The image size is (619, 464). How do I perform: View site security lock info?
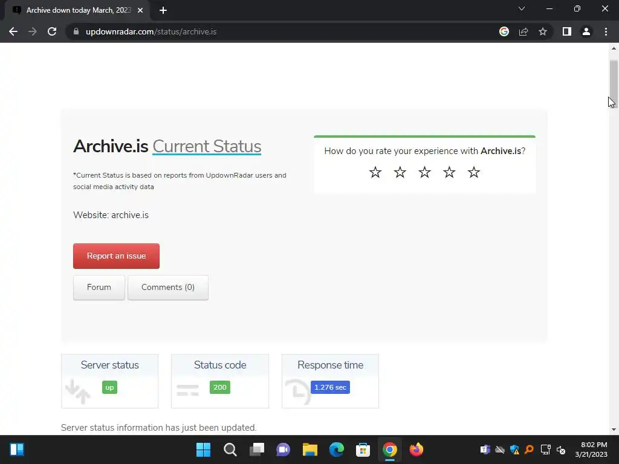pos(76,31)
